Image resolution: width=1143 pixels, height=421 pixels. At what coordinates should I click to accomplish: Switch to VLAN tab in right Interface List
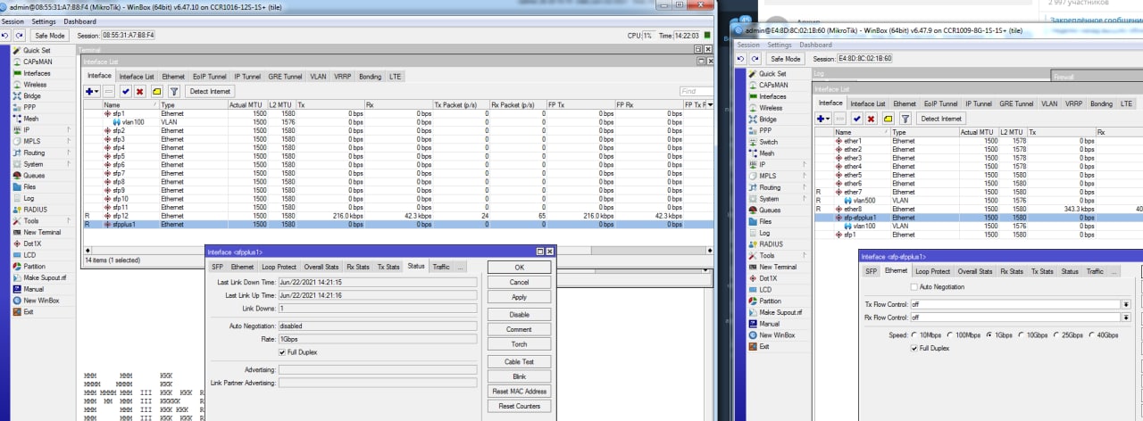(x=1050, y=104)
